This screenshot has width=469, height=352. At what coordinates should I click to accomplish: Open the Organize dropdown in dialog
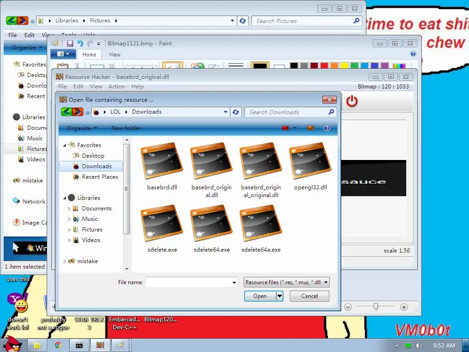[82, 128]
